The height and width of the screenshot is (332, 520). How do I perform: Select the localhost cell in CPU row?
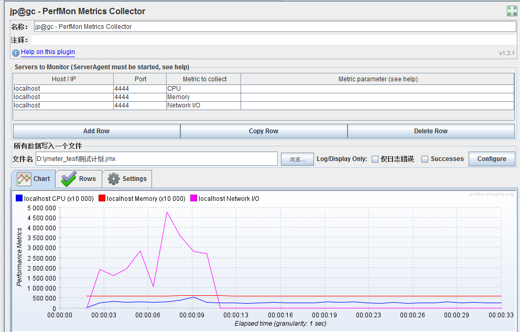(63, 89)
